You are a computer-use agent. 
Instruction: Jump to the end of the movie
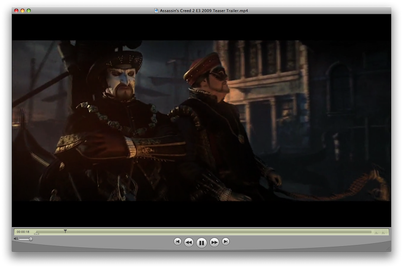225,241
